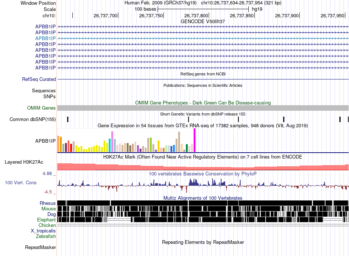Click the 'Human Feb. 2009 (GRCh37/hg19)' header text

[161, 3]
